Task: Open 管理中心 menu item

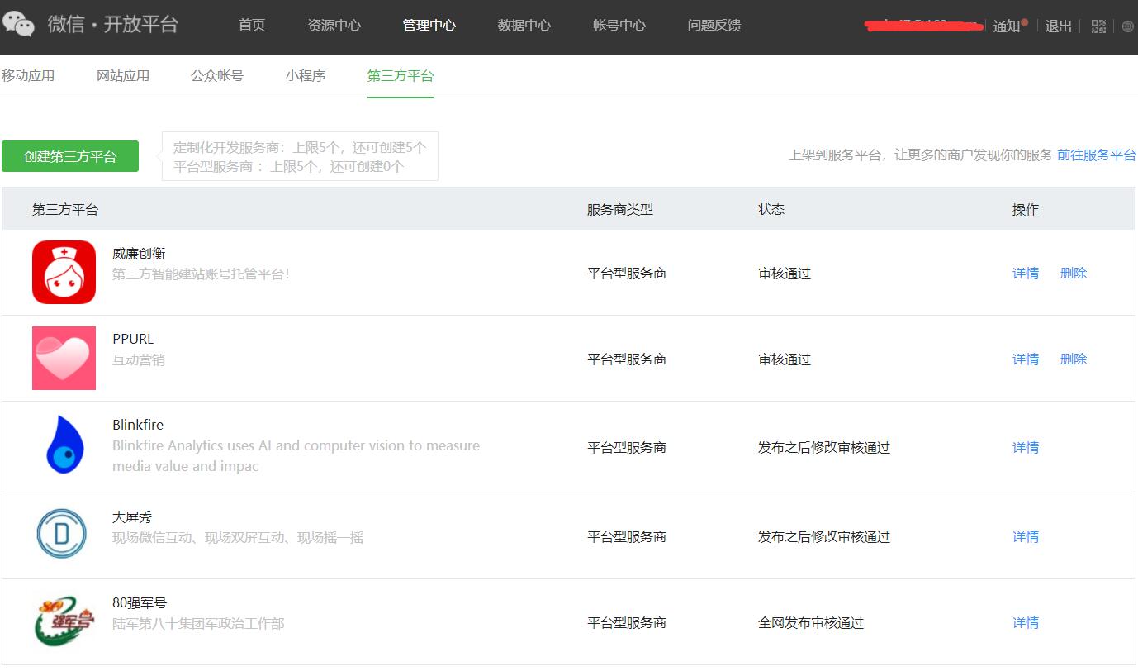Action: 429,25
